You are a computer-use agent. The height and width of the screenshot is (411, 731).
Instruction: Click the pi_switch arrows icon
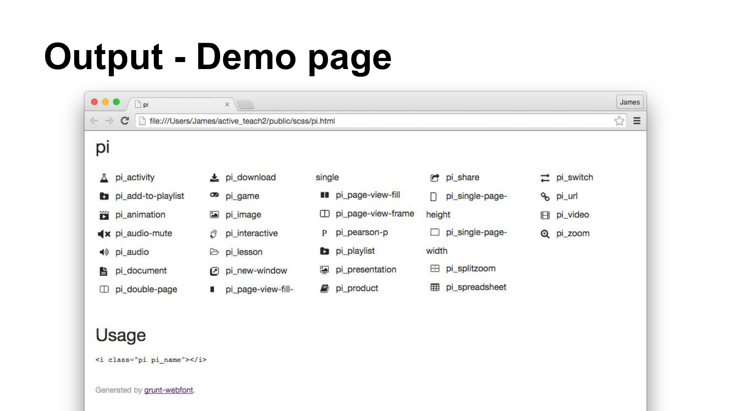click(545, 178)
